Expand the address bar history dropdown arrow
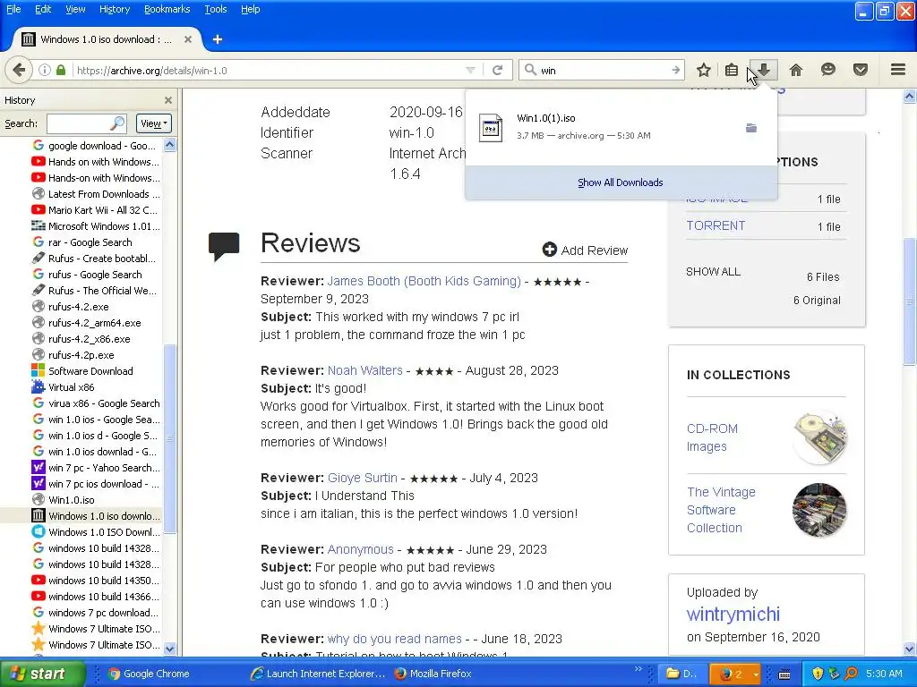Image resolution: width=917 pixels, height=687 pixels. click(x=470, y=70)
